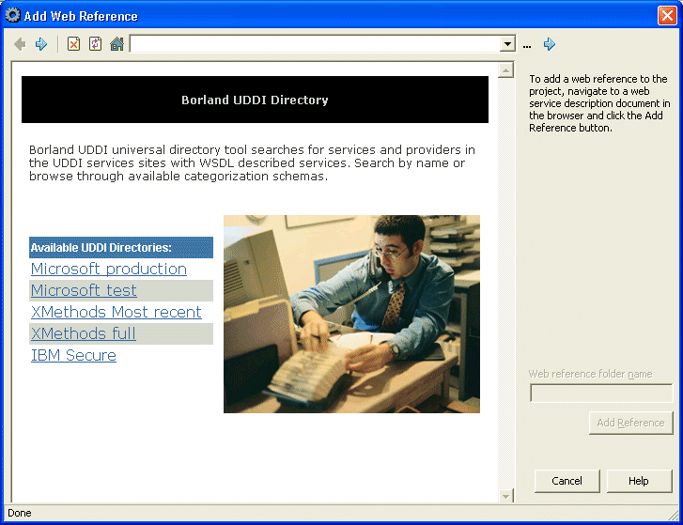The width and height of the screenshot is (683, 525).
Task: Go to the home page icon
Action: coord(116,44)
